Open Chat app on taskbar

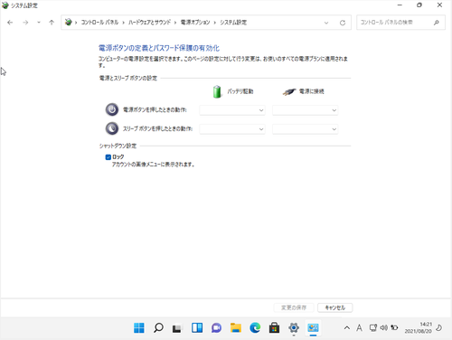click(216, 327)
